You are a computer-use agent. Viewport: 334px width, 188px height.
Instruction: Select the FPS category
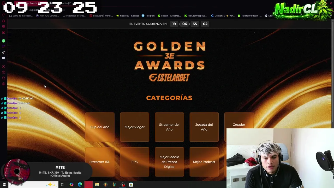coord(134,162)
